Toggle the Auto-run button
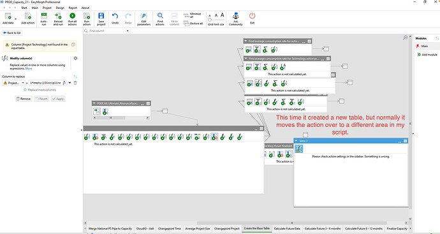440x234 pixels. click(44, 16)
